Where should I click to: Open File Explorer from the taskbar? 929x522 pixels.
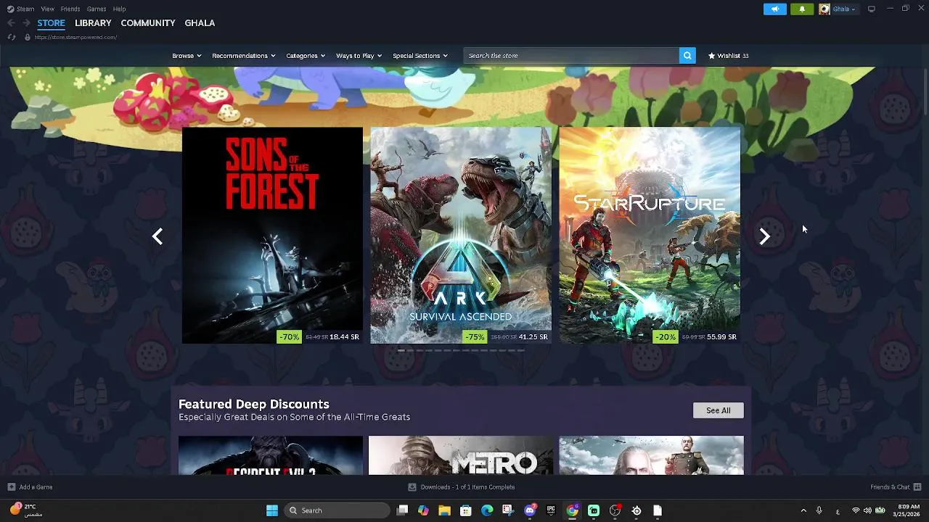click(x=444, y=510)
